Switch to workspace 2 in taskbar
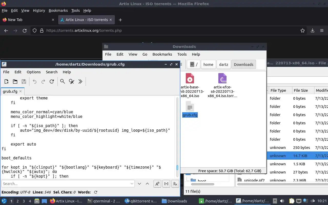The width and height of the screenshot is (328, 205). click(x=17, y=201)
